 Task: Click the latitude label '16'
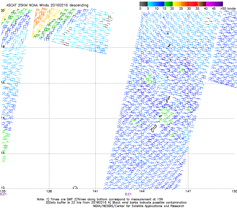coord(3,82)
